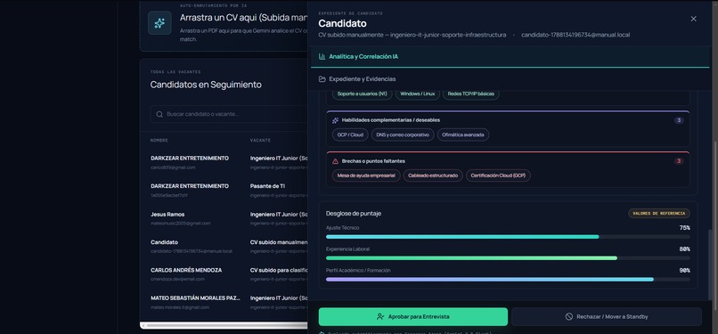Select the Mesa de ayuda empresarial chip
The height and width of the screenshot is (334, 718).
point(366,175)
